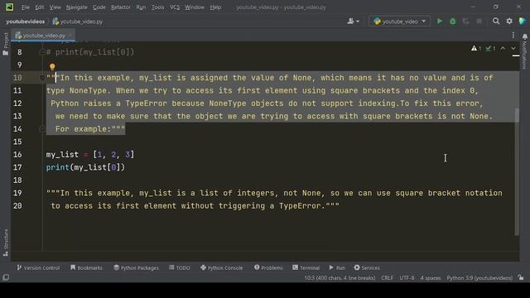Click the JetBrains Toolbox icon at top right
This screenshot has height=298, width=530.
tap(523, 22)
